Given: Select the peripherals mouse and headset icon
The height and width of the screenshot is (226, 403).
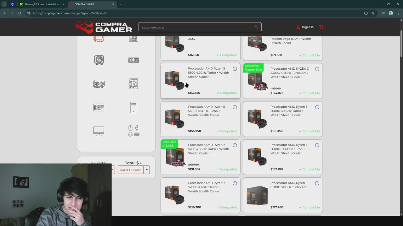Looking at the screenshot, I should [133, 131].
